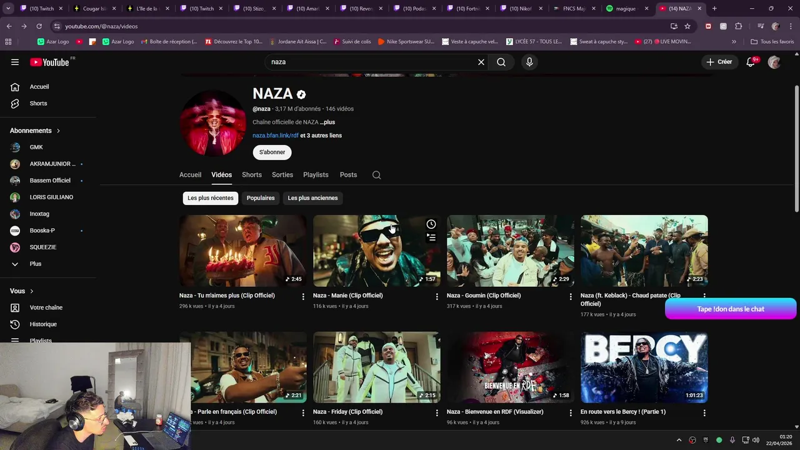Open notifications bell
Viewport: 800px width, 450px height.
tap(751, 62)
